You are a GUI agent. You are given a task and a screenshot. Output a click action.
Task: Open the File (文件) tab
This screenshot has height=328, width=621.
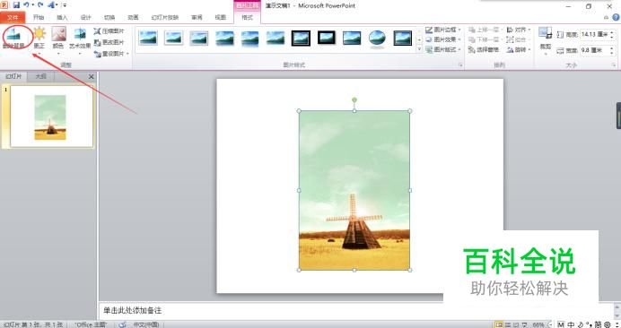pyautogui.click(x=13, y=17)
